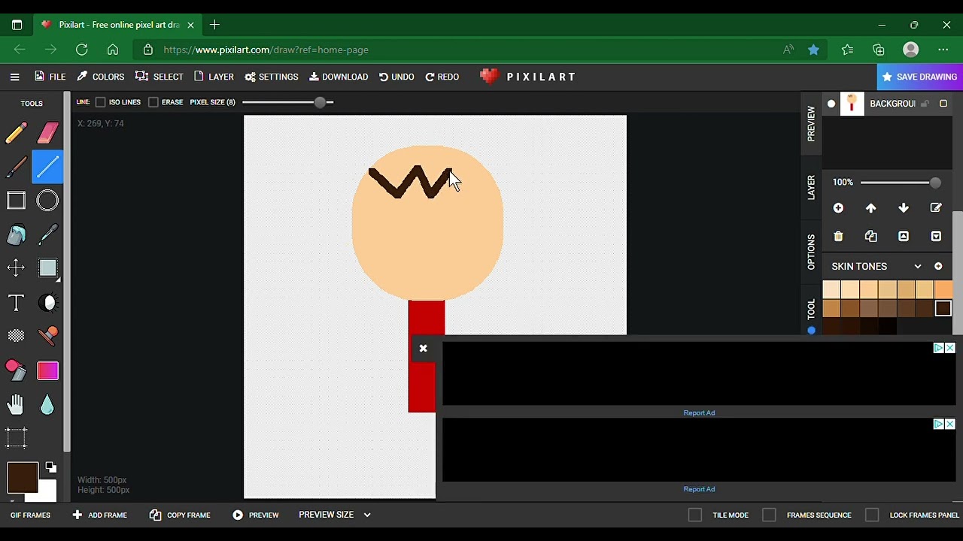
Task: Enable the ISO Lines checkbox
Action: tap(100, 102)
